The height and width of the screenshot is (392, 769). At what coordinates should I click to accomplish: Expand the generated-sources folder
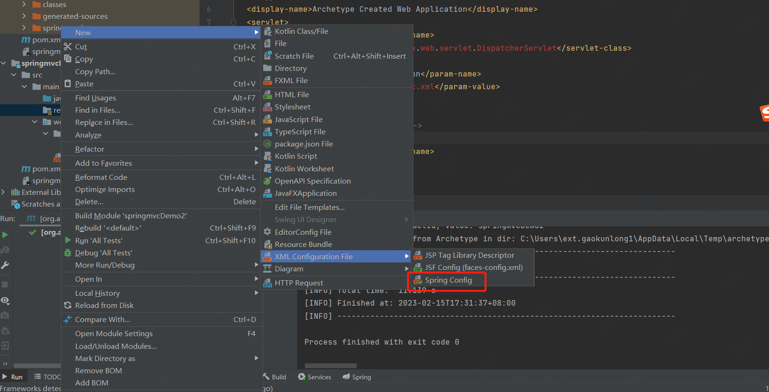[x=24, y=16]
